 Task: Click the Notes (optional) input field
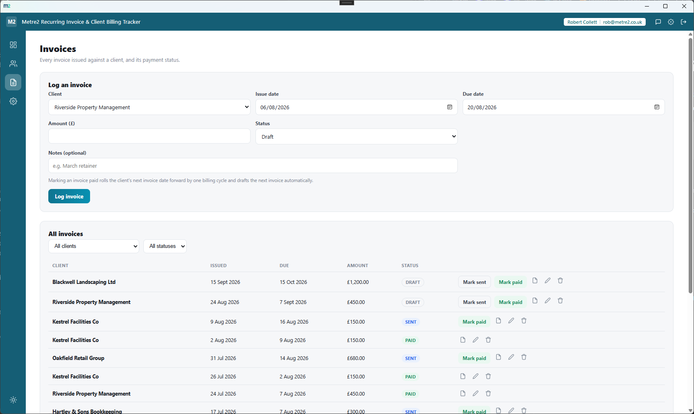coord(253,166)
